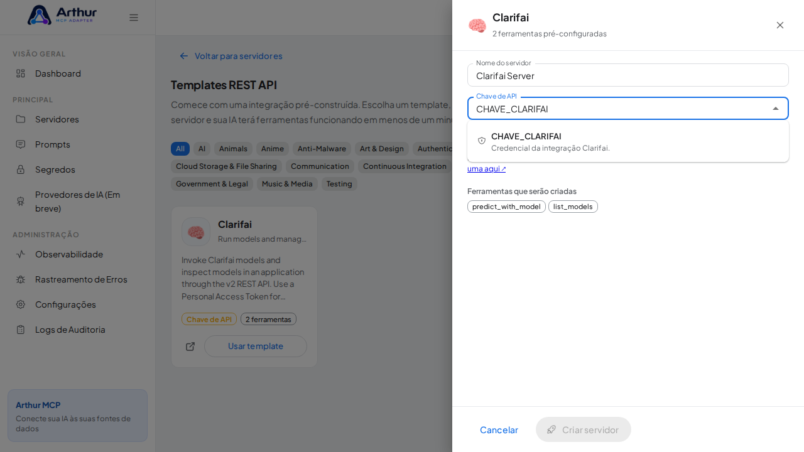Close the Clarifai drawer with the X

(780, 25)
